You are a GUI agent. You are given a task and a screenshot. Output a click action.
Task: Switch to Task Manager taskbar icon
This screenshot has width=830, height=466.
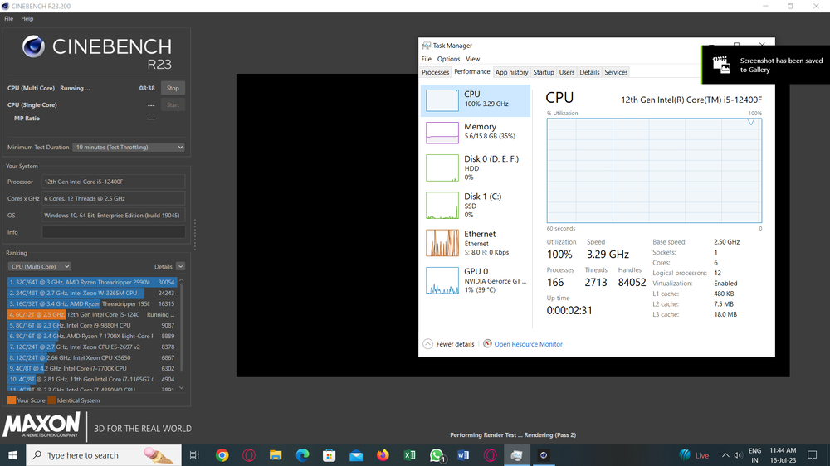click(x=516, y=455)
